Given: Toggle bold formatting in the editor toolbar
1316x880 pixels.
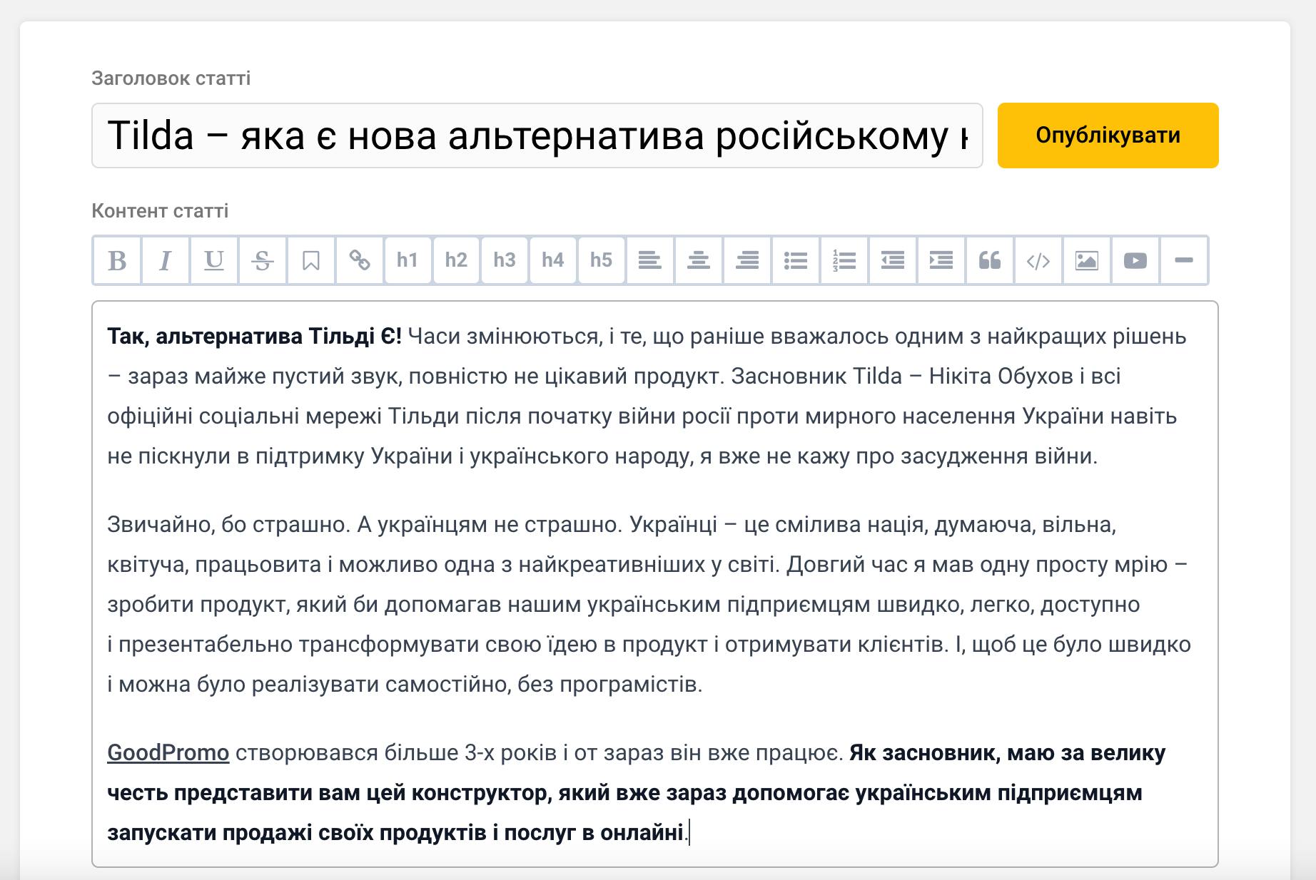Looking at the screenshot, I should click(x=117, y=260).
